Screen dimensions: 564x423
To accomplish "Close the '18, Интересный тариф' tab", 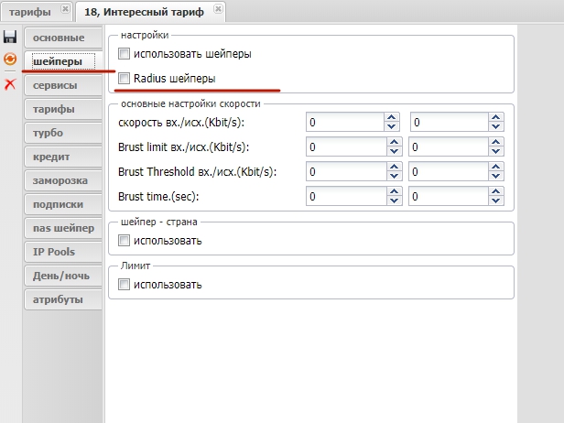I will (x=217, y=9).
